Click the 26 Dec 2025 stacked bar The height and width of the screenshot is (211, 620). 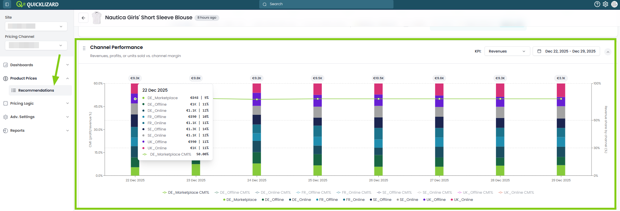click(x=378, y=129)
